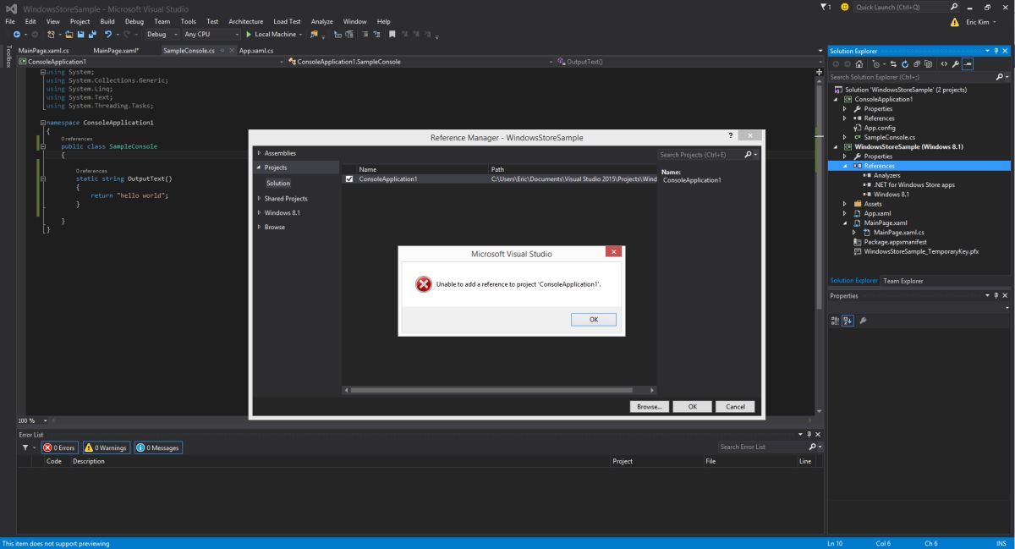Viewport: 1015px width, 549px height.
Task: Click the notifications flag icon in title bar
Action: [x=825, y=7]
